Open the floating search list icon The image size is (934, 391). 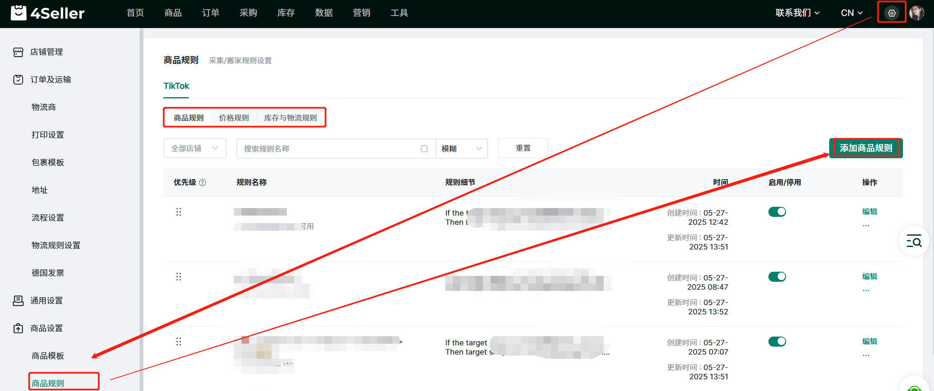tap(914, 241)
